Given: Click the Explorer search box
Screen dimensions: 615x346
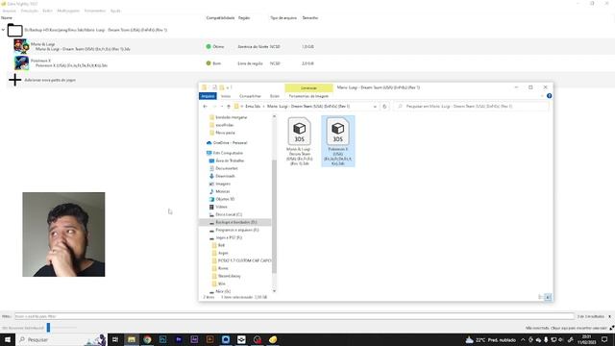Looking at the screenshot, I should click(x=472, y=107).
